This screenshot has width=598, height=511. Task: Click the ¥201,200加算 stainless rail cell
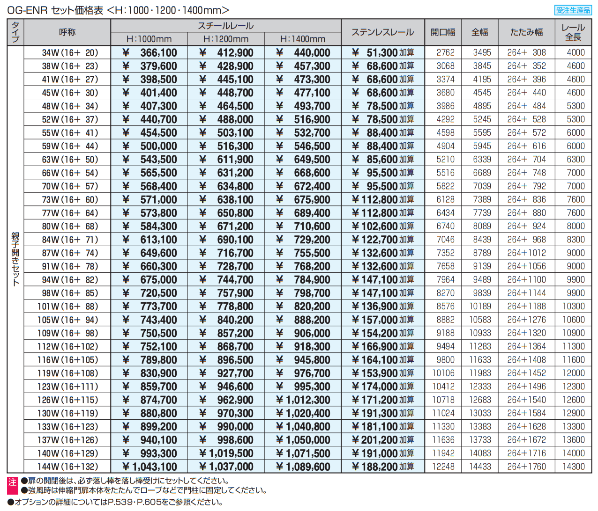pos(383,440)
